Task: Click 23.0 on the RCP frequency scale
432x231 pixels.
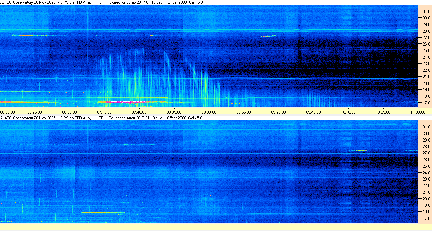Action: 426,64
